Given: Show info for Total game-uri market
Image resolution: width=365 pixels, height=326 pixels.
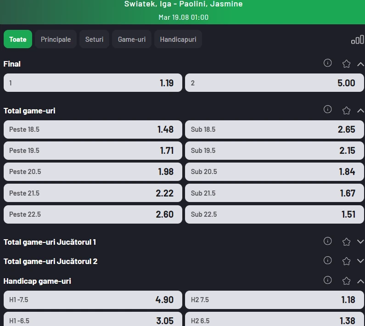Looking at the screenshot, I should pos(327,109).
